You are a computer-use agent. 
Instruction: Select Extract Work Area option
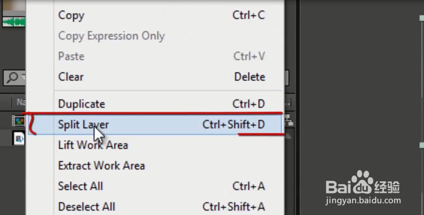click(x=101, y=165)
